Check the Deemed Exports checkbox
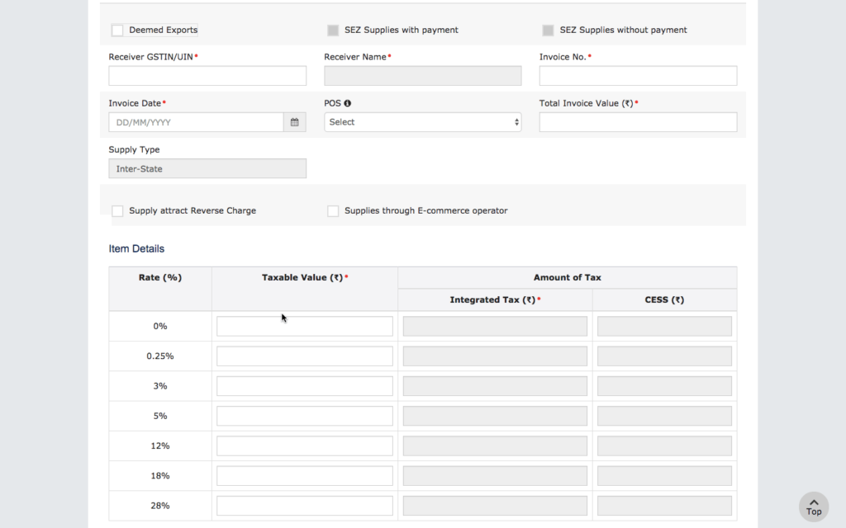The height and width of the screenshot is (528, 846). coord(116,29)
